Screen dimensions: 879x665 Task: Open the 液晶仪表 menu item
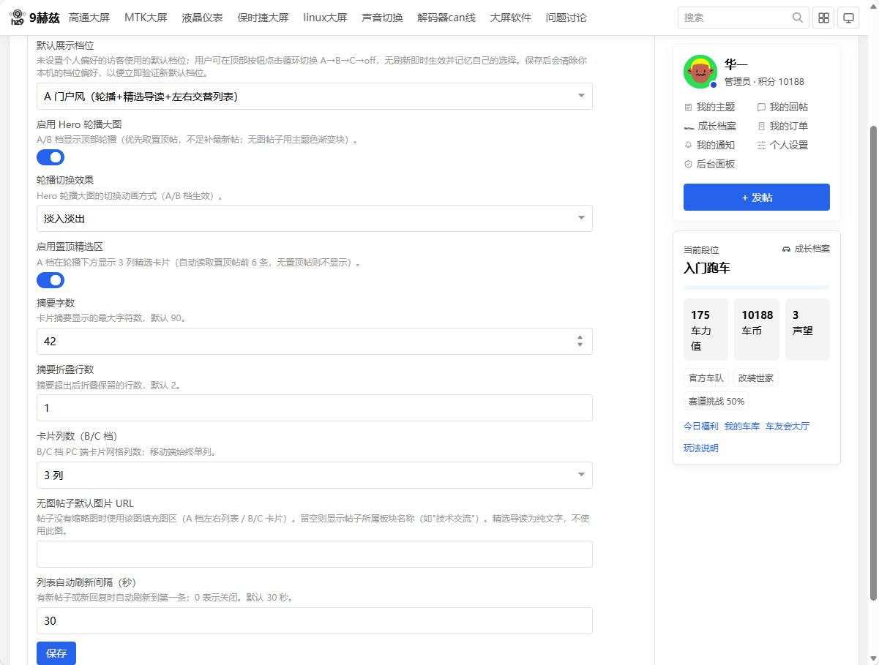coord(203,18)
